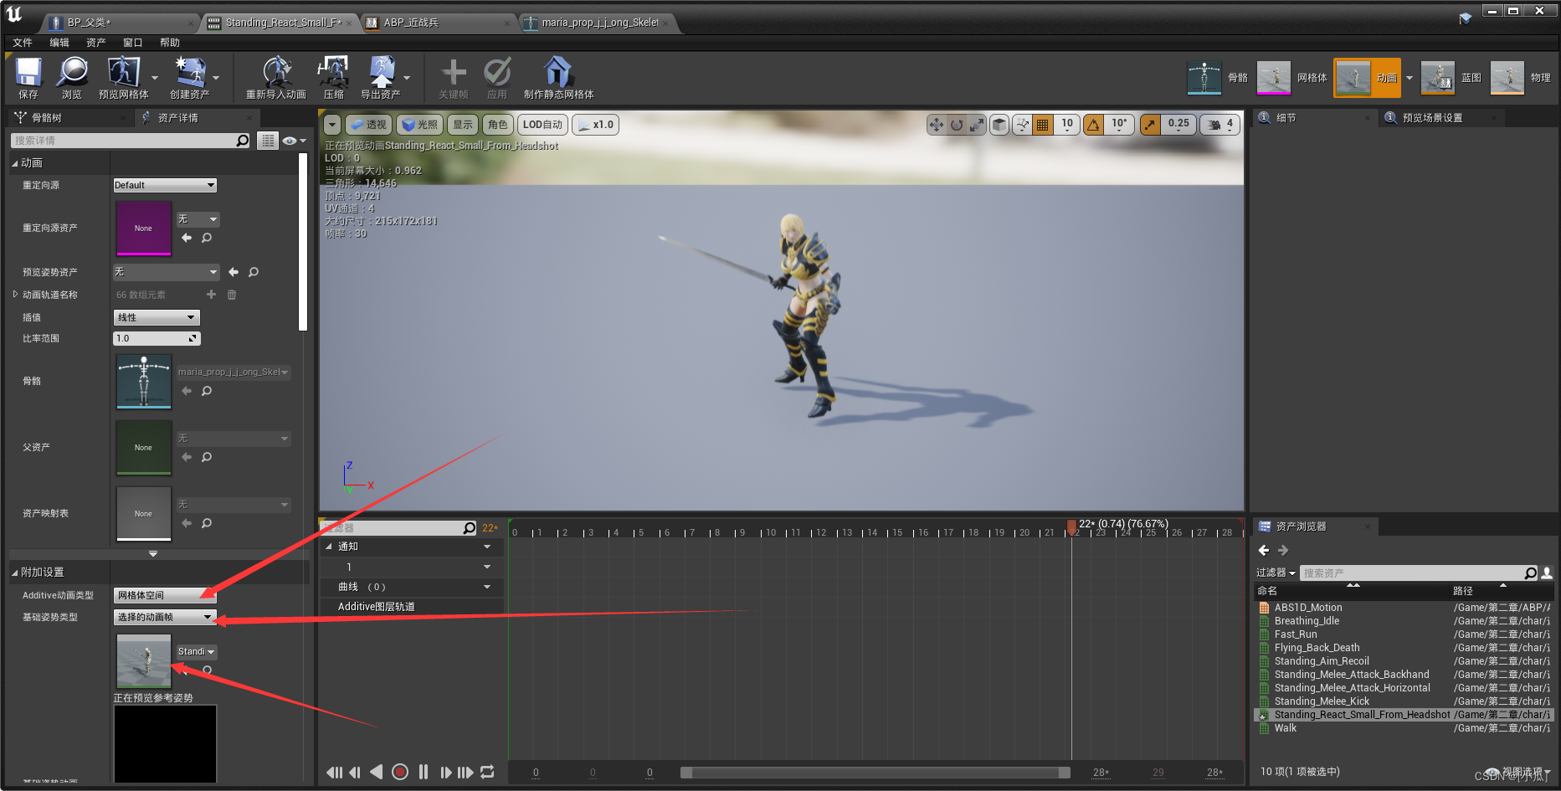Open Additive anim type (网格体空间) dropdown
Viewport: 1561px width, 791px height.
pos(165,595)
